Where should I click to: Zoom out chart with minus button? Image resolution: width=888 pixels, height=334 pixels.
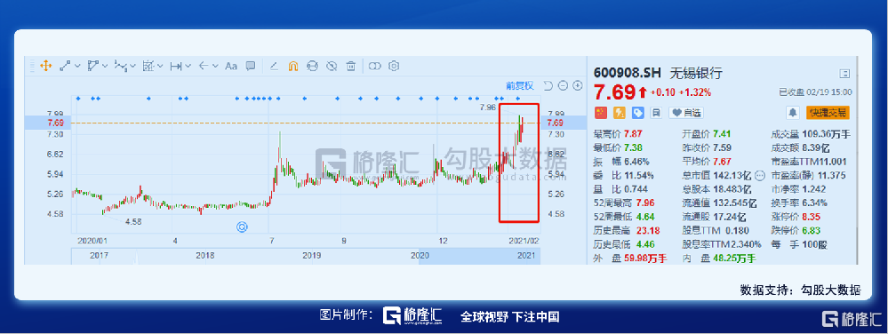[x=563, y=85]
